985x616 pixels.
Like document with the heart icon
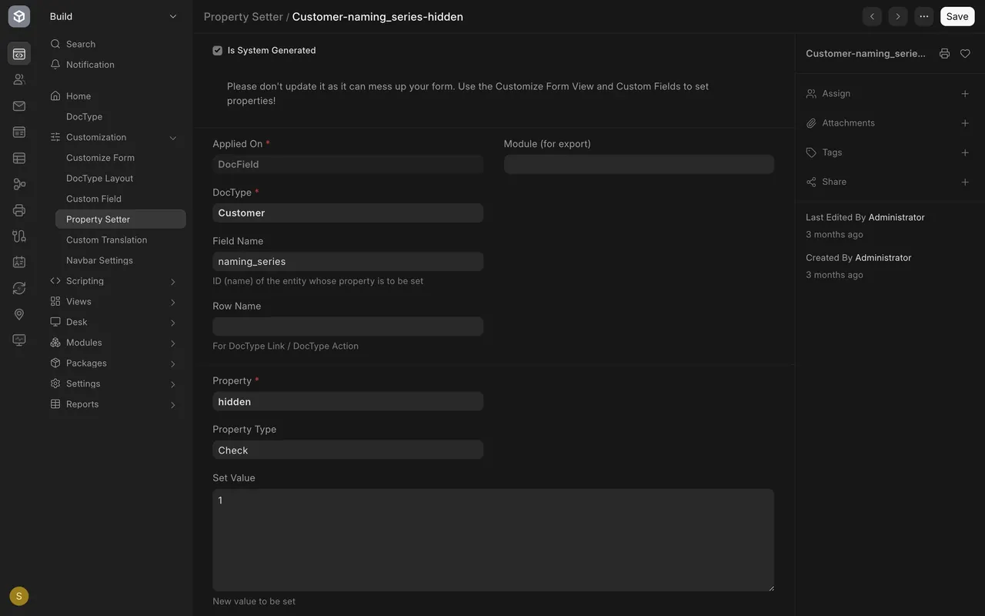click(x=965, y=54)
